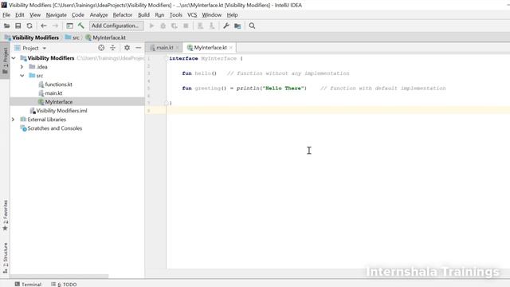Click the Project panel horizontal scrollbar
The height and width of the screenshot is (287, 510).
click(x=59, y=277)
